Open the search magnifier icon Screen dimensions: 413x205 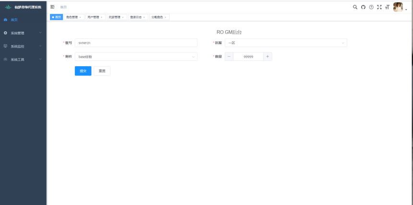click(x=355, y=7)
